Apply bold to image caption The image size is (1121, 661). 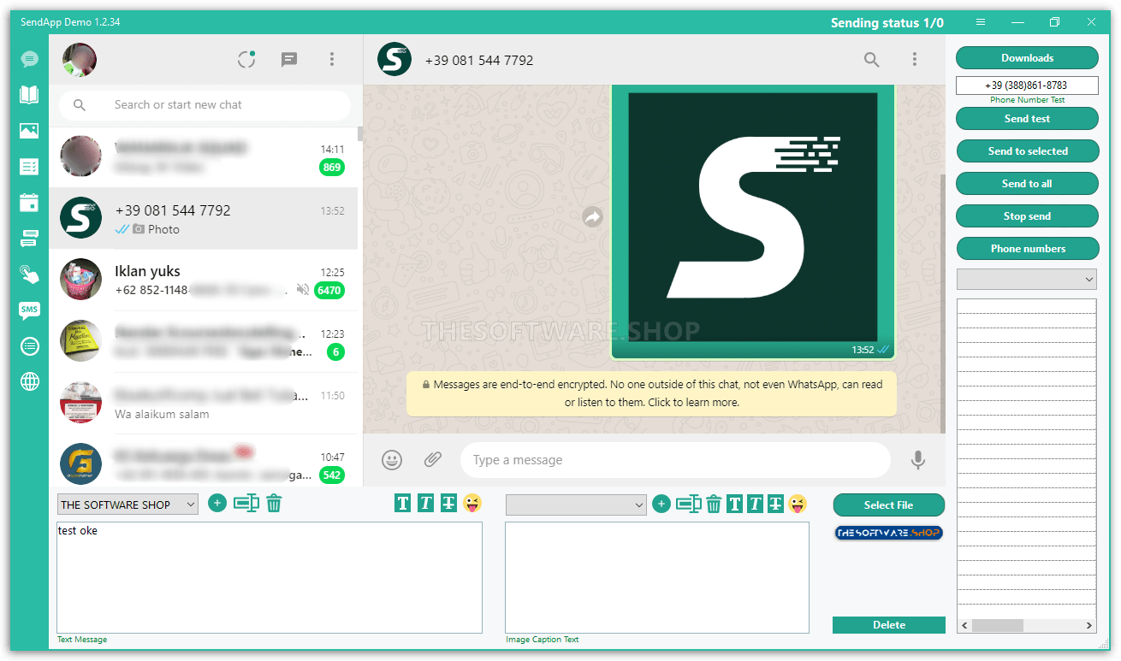[x=734, y=504]
